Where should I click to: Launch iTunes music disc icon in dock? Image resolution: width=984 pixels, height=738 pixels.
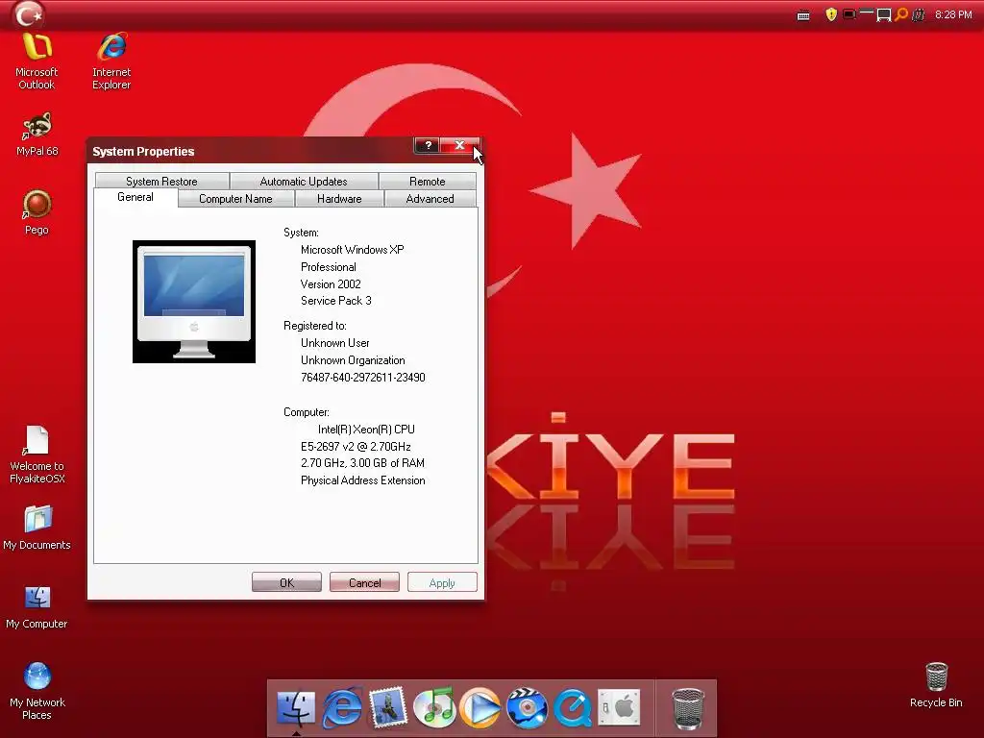coord(434,708)
